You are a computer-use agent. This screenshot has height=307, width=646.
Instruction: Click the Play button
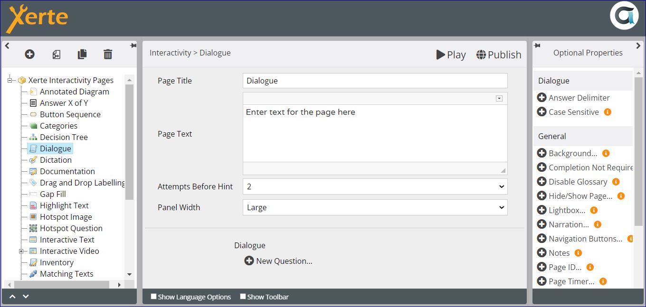click(x=451, y=55)
